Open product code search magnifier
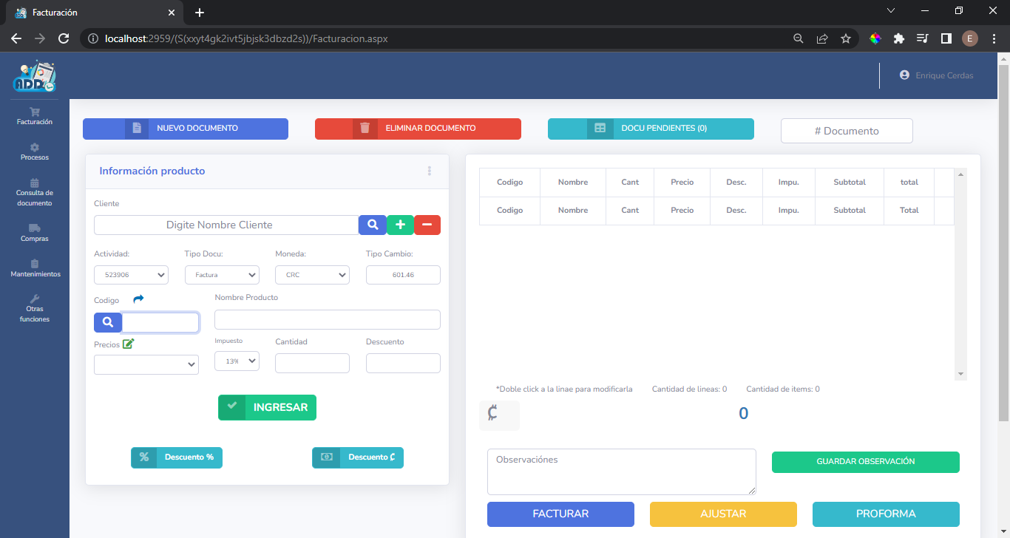The height and width of the screenshot is (538, 1010). (108, 322)
